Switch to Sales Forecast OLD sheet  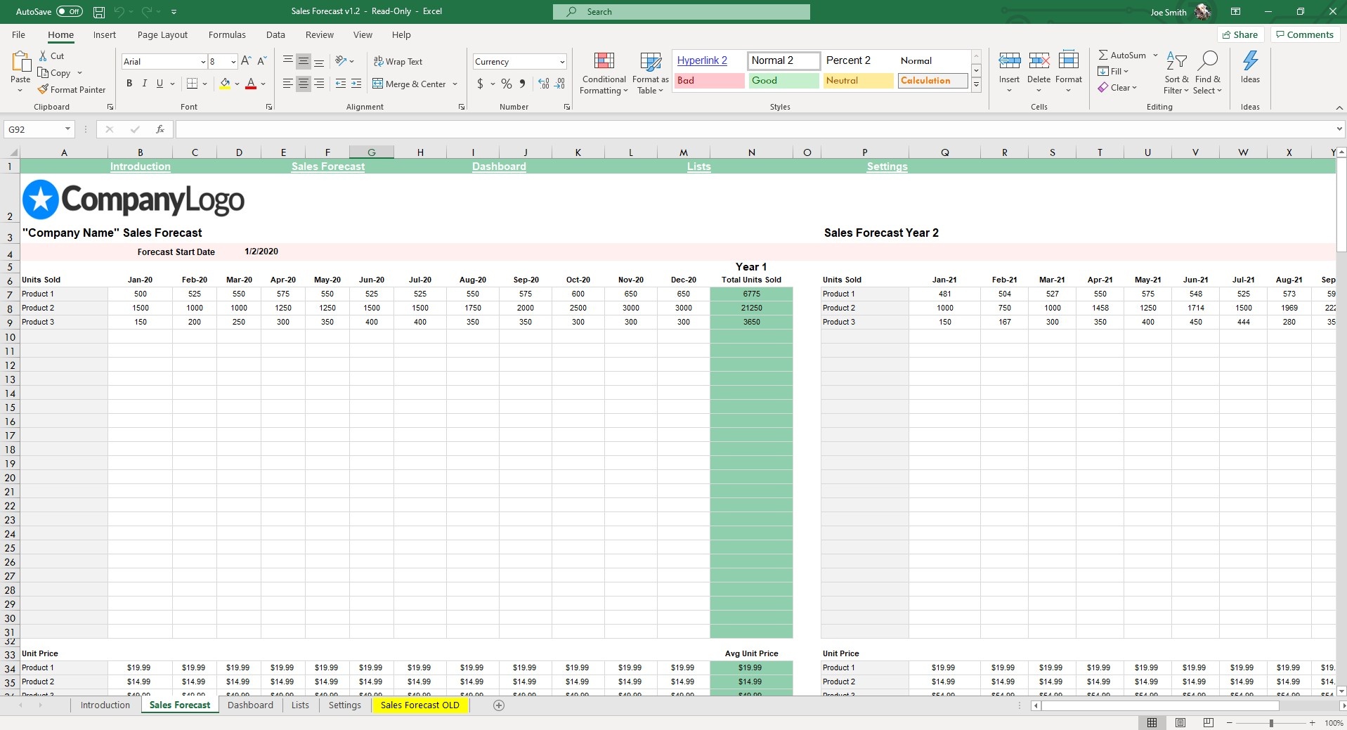coord(419,705)
